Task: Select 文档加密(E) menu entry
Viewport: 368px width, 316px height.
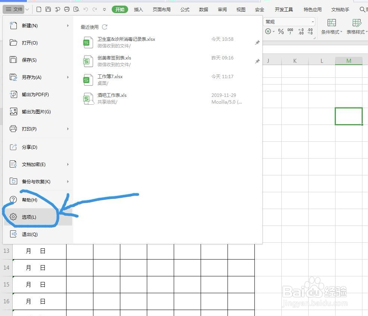Action: coord(38,164)
